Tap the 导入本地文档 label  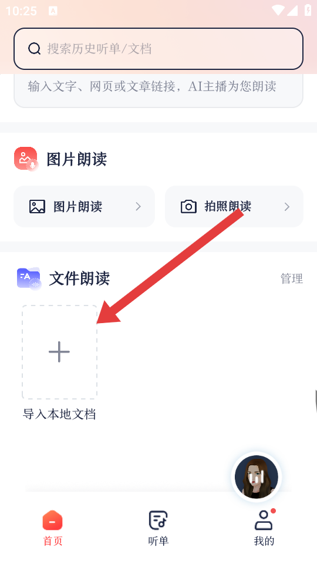point(59,414)
